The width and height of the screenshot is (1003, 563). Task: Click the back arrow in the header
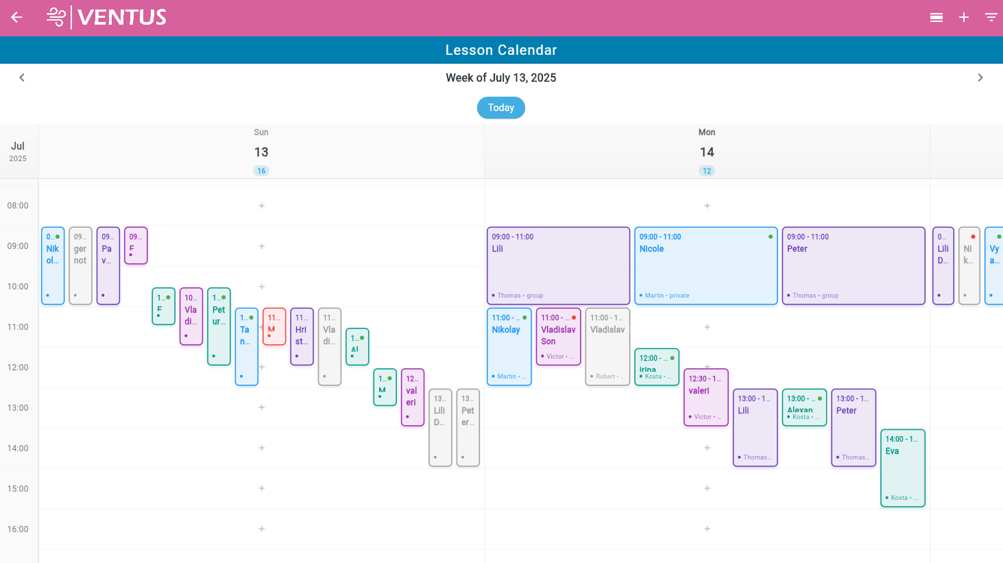[15, 17]
